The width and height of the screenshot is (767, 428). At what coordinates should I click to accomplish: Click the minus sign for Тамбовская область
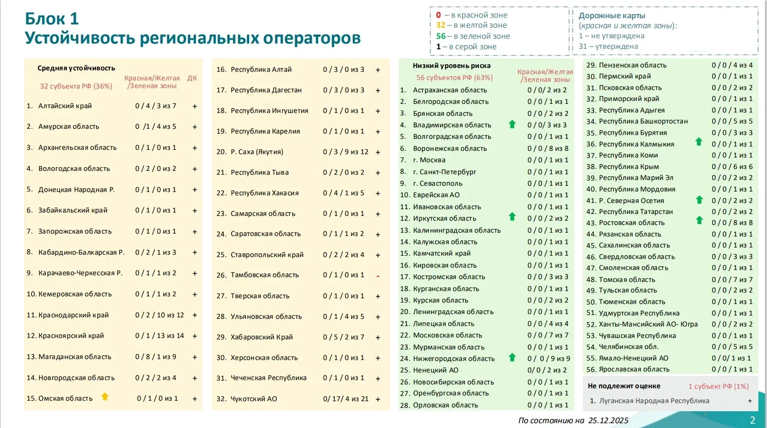pyautogui.click(x=378, y=276)
